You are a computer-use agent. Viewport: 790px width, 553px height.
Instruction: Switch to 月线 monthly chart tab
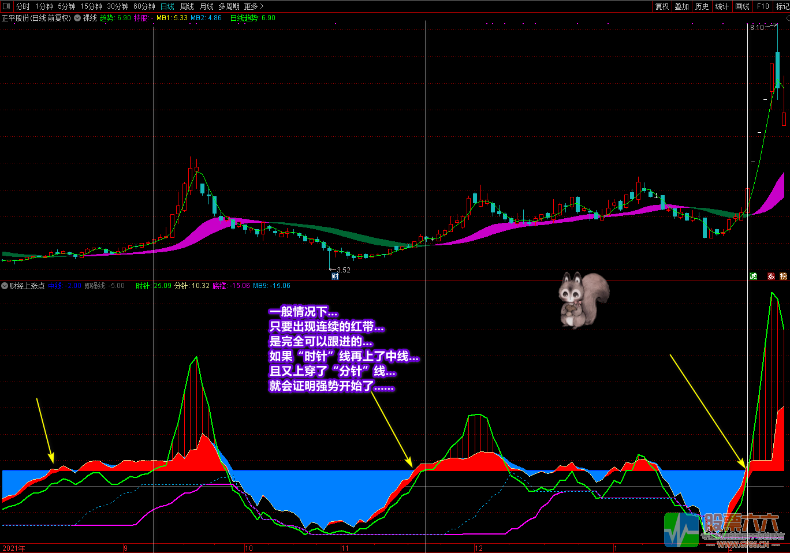pyautogui.click(x=206, y=6)
